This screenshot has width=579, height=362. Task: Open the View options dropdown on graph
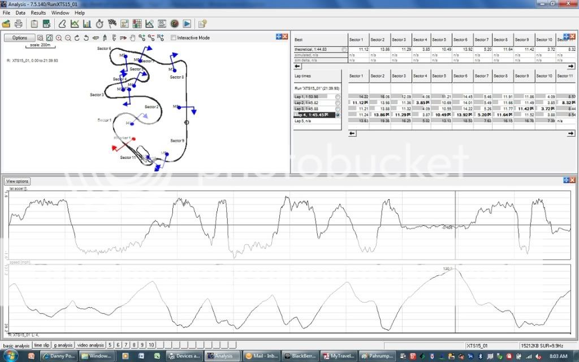click(17, 182)
